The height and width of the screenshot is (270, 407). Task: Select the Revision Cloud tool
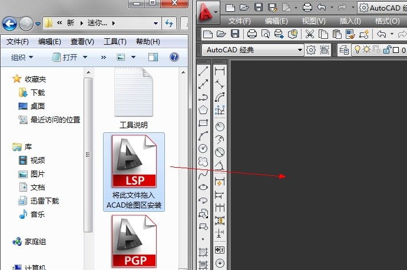[203, 161]
